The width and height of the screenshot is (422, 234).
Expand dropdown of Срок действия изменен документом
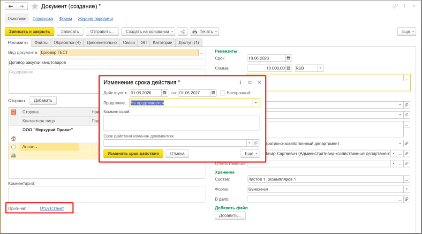point(249,143)
